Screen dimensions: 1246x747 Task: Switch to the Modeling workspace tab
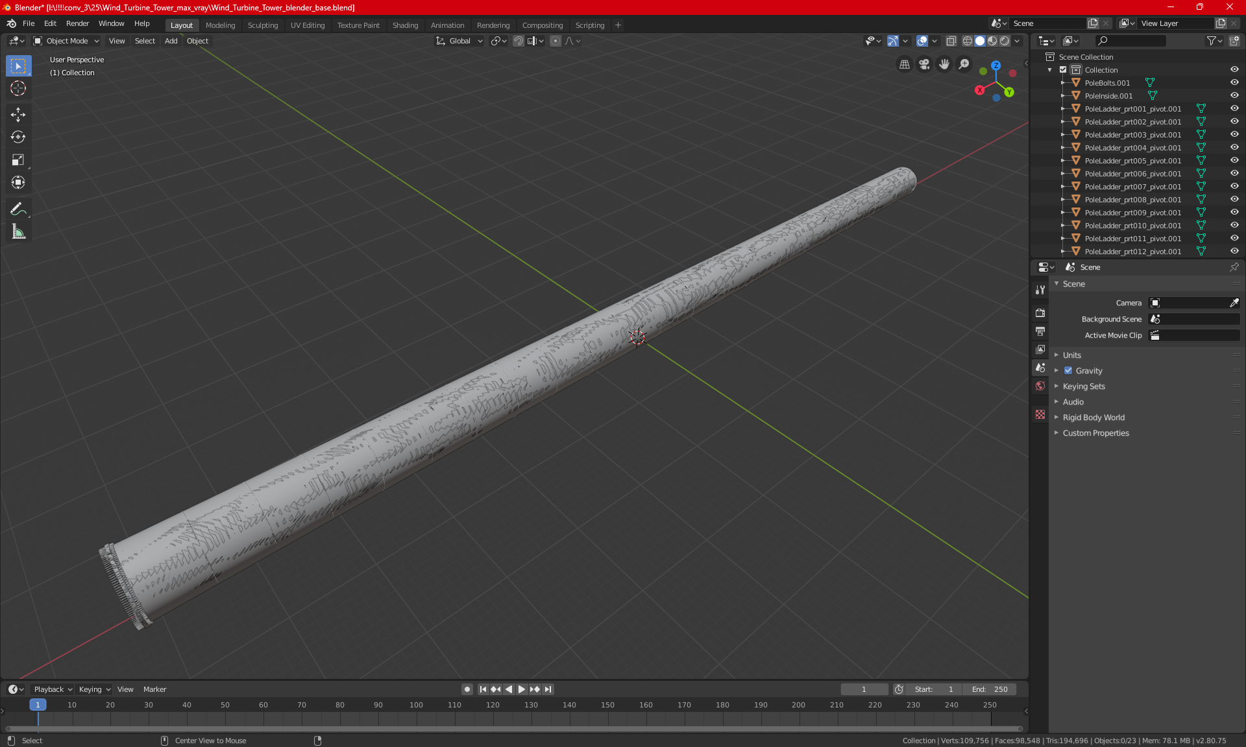[x=220, y=25]
